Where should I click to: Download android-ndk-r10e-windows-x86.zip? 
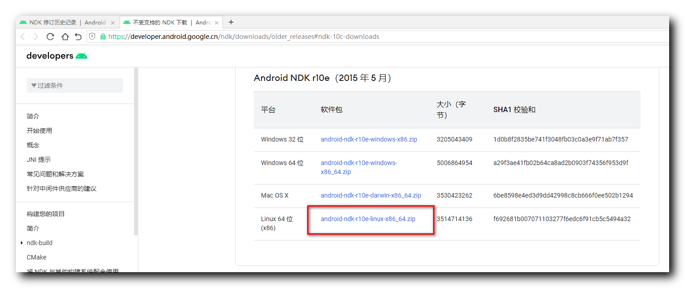click(369, 139)
